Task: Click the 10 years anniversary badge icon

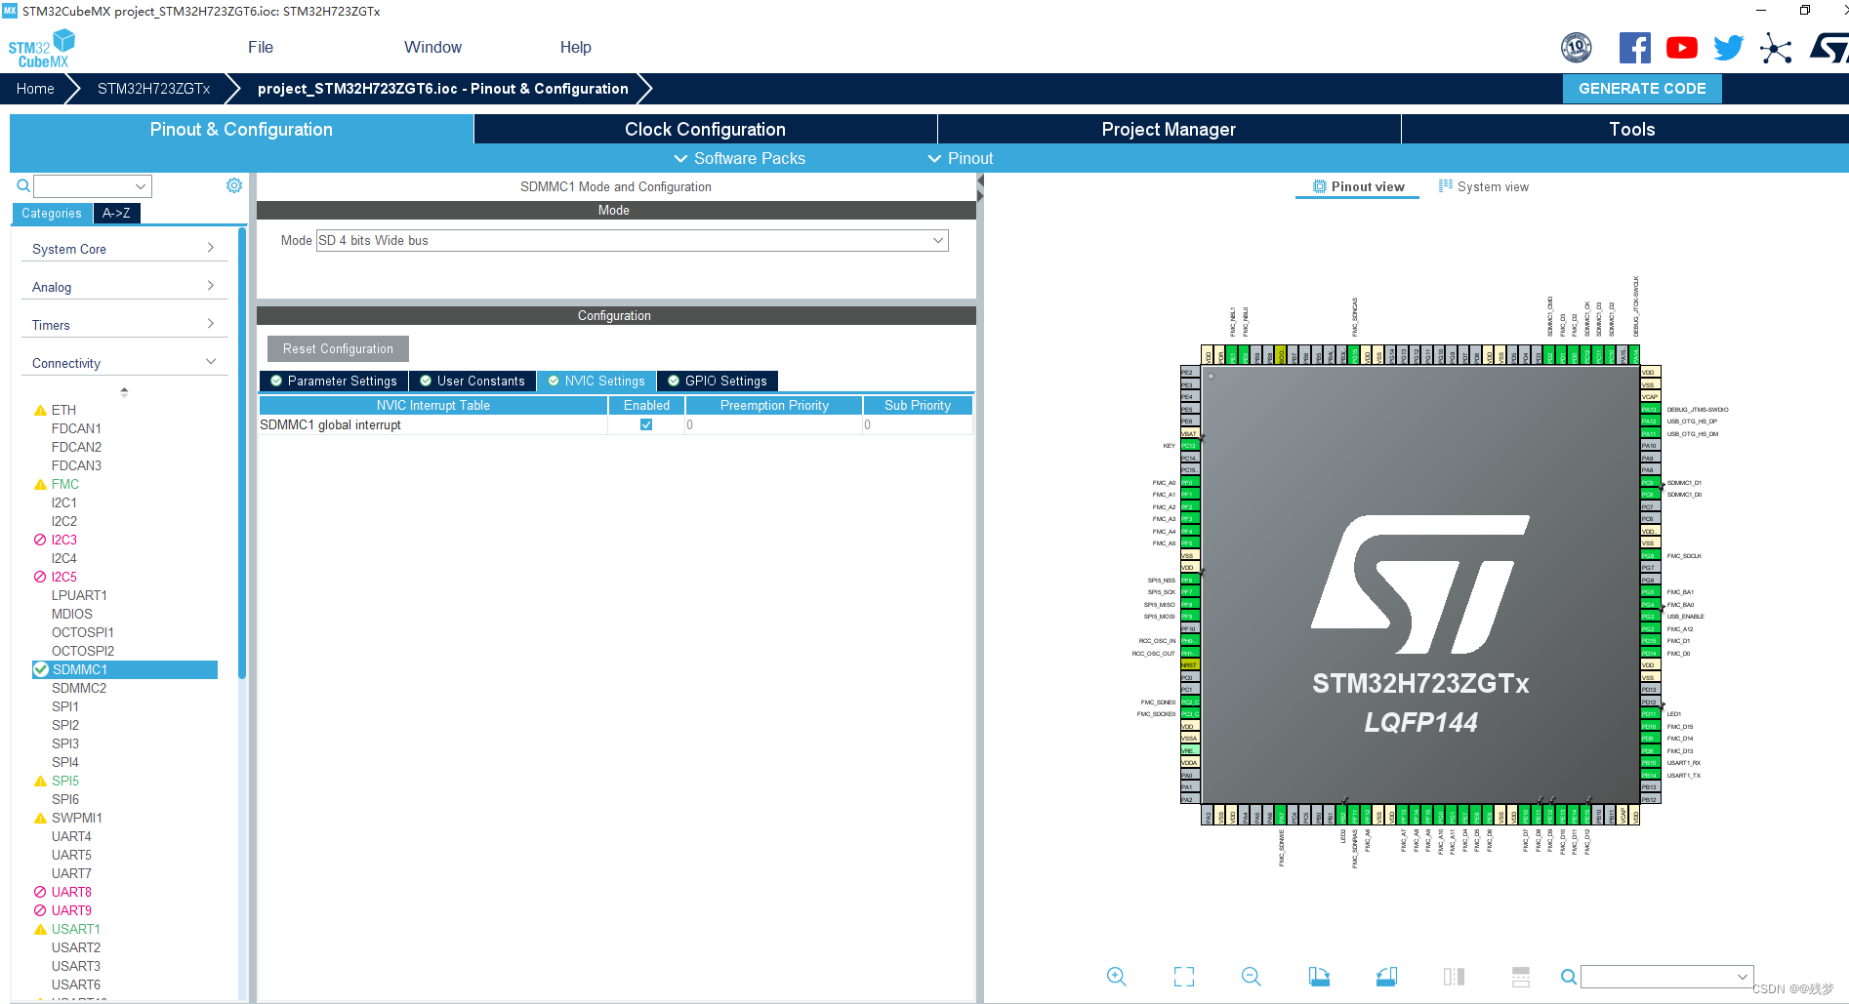Action: [x=1577, y=48]
